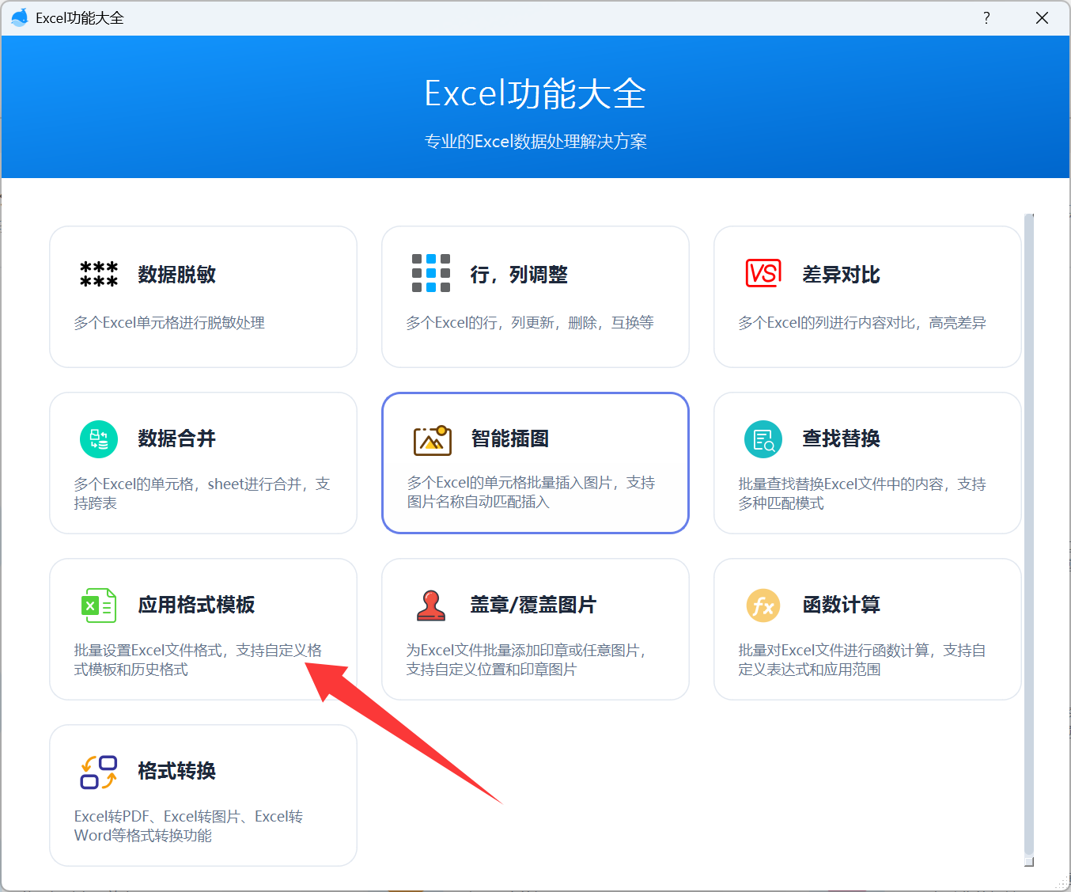This screenshot has height=892, width=1071.
Task: Open the 函数计算 feature title
Action: [842, 605]
